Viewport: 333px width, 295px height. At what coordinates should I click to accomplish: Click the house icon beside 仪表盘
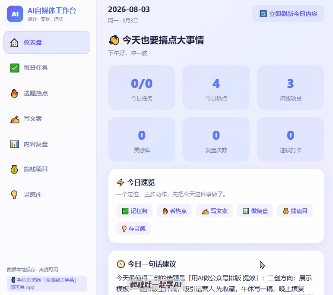(14, 43)
